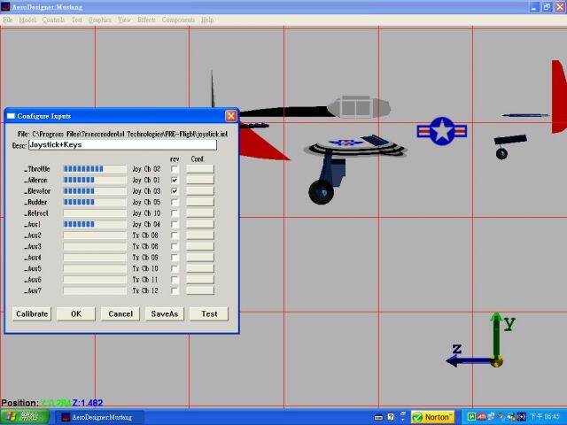Select AeroDesigner Mustang taskbar button
This screenshot has width=567, height=425.
[99, 417]
